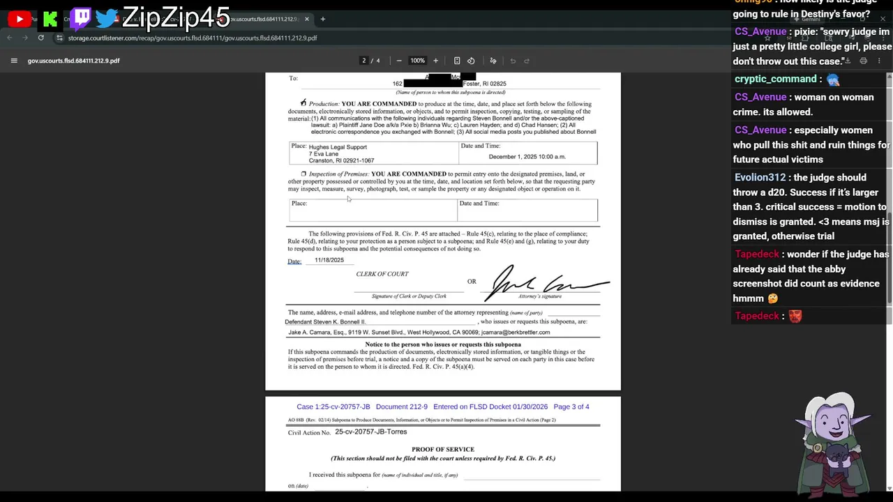Open the PDF viewer more actions menu

coord(879,61)
